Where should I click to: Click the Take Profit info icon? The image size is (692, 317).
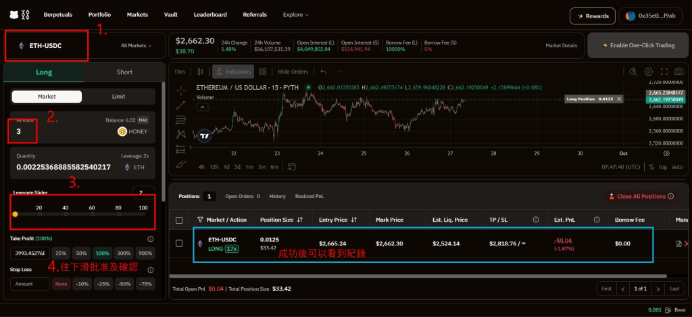(x=150, y=239)
